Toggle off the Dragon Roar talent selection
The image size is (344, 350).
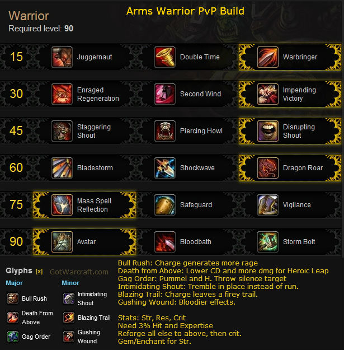[290, 168]
